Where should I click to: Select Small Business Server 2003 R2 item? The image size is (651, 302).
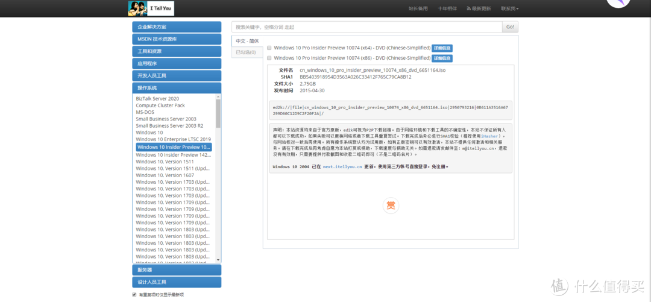pos(169,125)
